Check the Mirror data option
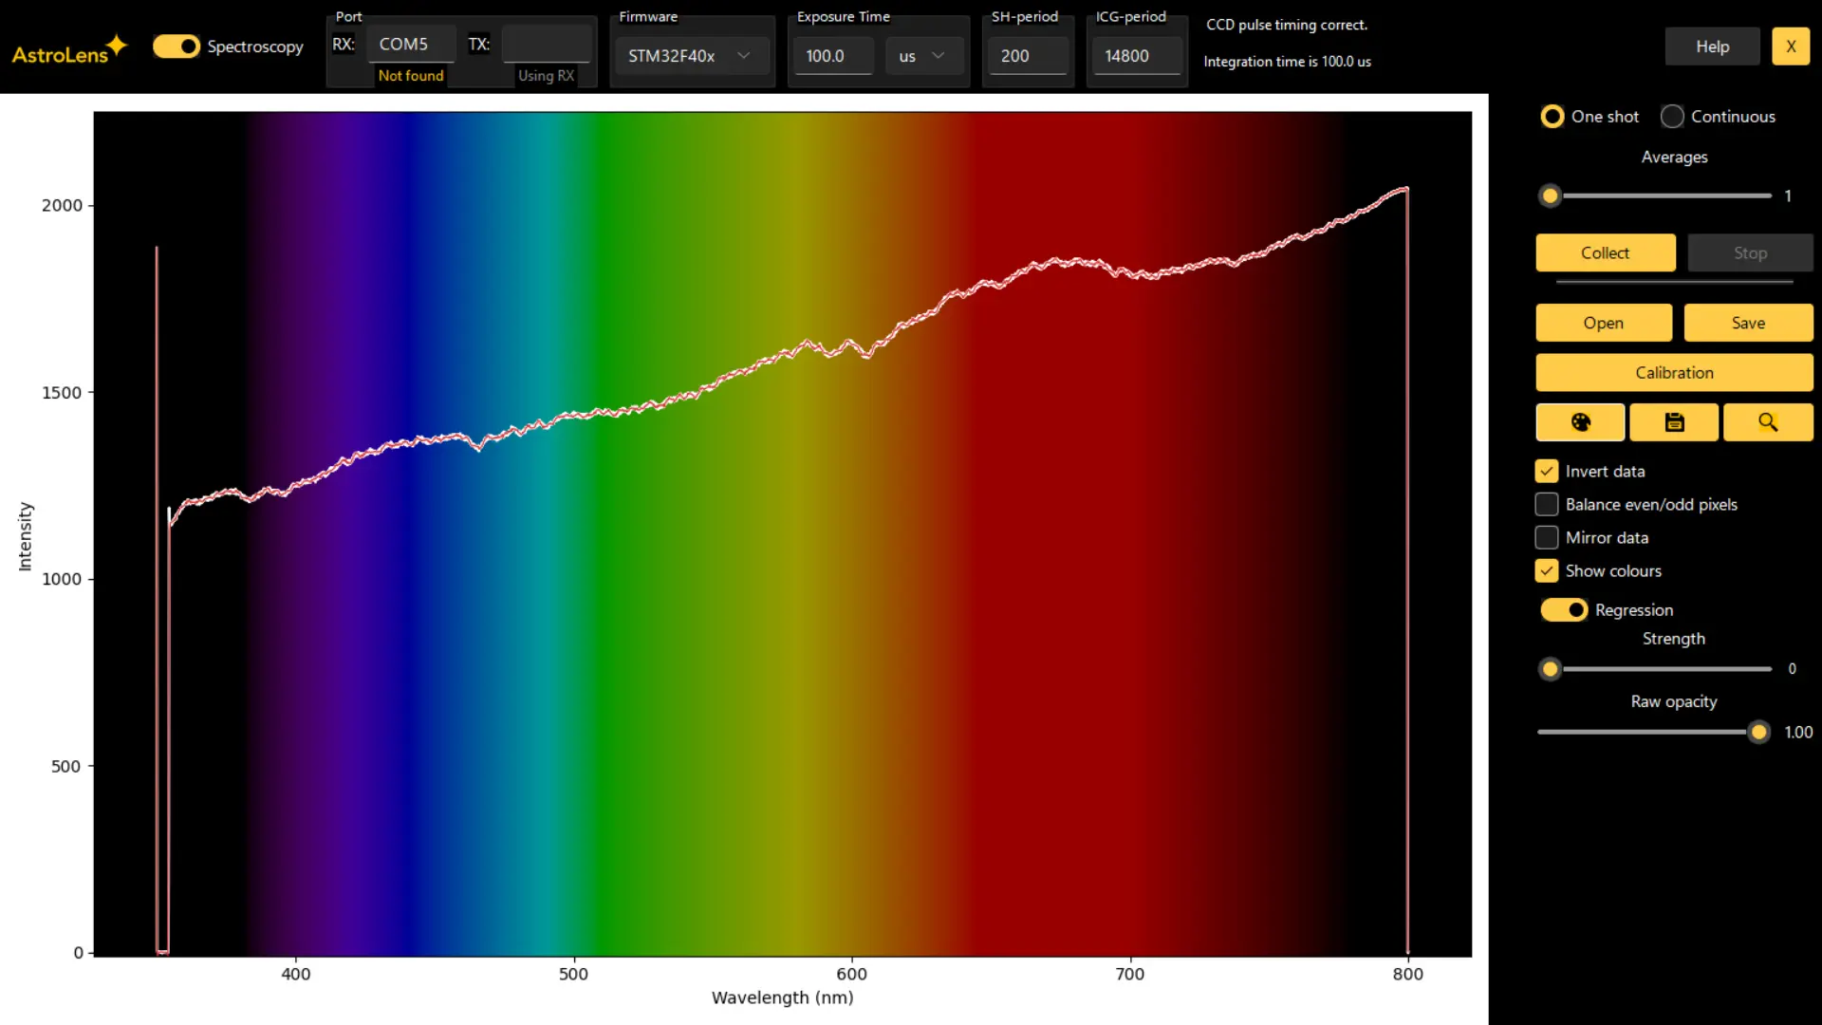This screenshot has width=1822, height=1025. [1547, 538]
